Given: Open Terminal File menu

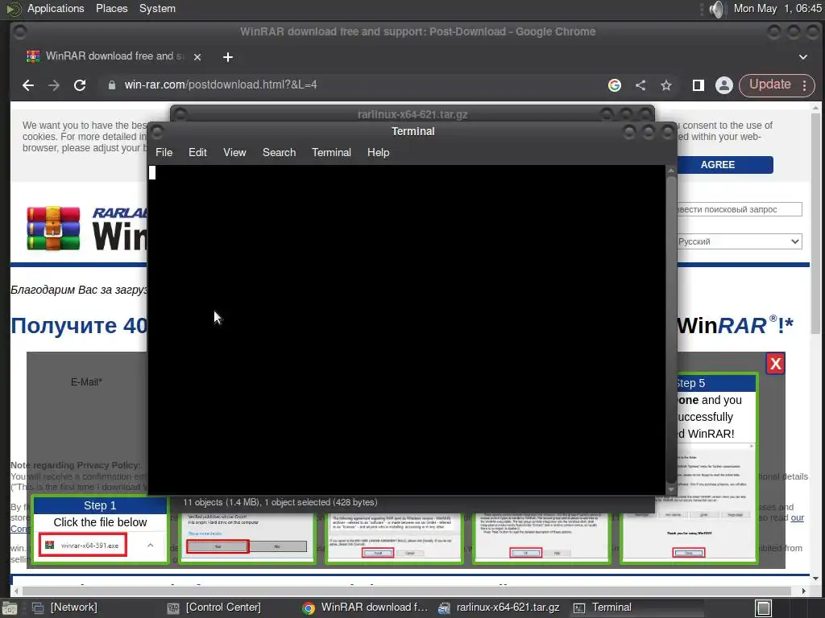Looking at the screenshot, I should coord(164,152).
